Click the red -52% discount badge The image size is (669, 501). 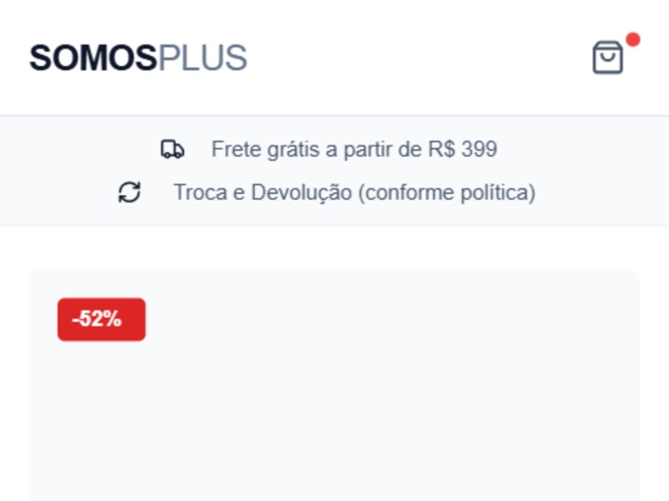101,319
